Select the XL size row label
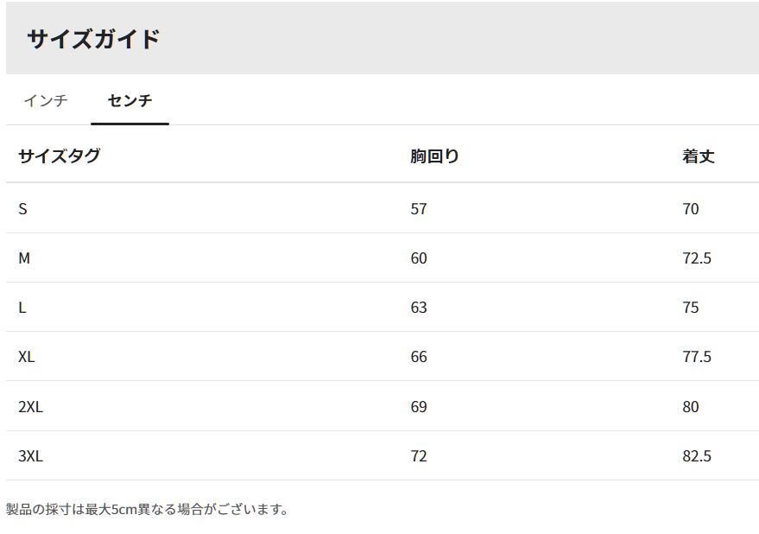Image resolution: width=759 pixels, height=534 pixels. (x=27, y=357)
